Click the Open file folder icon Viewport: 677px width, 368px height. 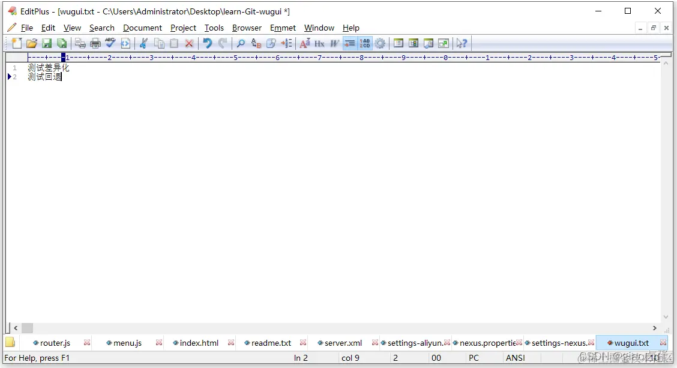(32, 43)
